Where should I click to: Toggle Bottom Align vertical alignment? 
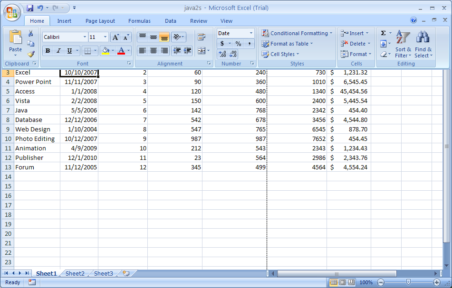click(x=164, y=37)
